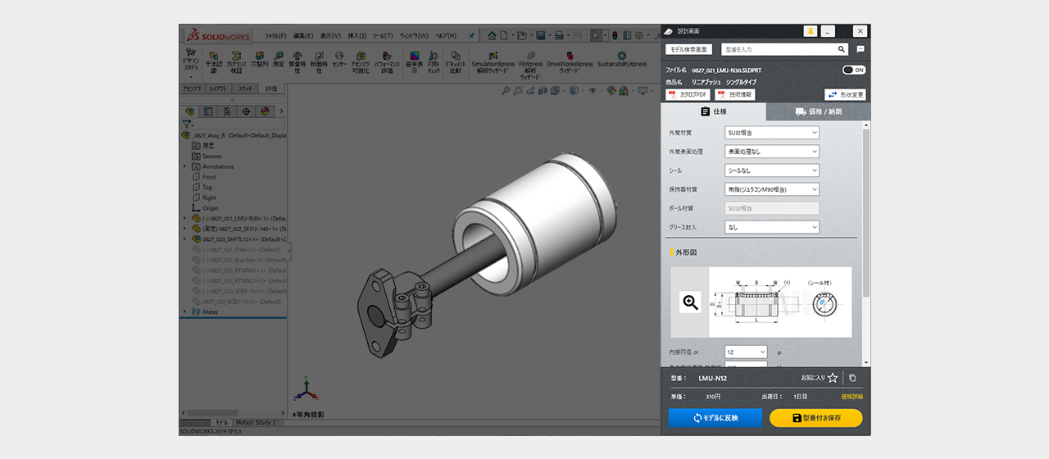1049x459 pixels.
Task: Open the chat message icon beside search
Action: [x=861, y=49]
